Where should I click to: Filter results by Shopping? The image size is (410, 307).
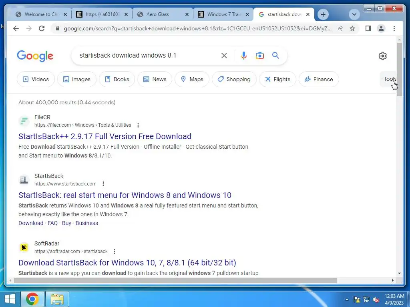click(234, 79)
